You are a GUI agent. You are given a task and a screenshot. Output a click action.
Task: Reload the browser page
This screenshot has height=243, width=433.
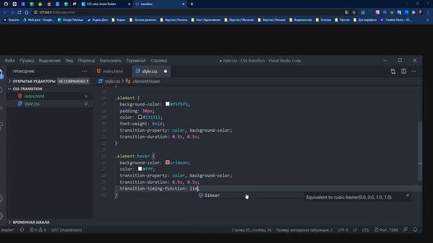tap(20, 12)
